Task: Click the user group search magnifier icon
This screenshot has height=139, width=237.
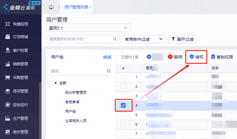Action: coord(109,71)
